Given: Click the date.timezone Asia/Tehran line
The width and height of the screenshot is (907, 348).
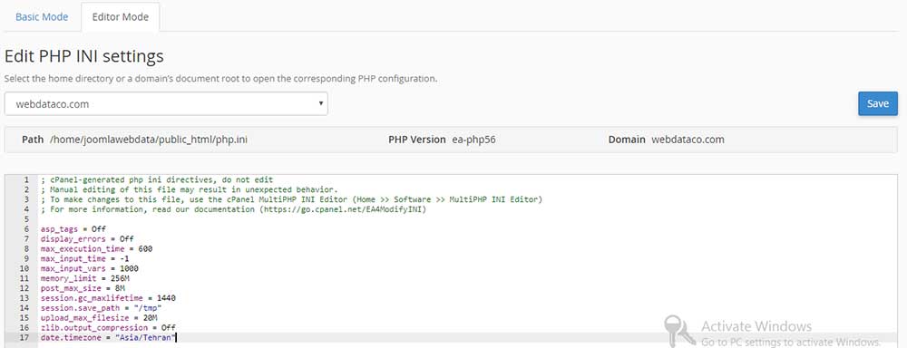Looking at the screenshot, I should tap(108, 338).
